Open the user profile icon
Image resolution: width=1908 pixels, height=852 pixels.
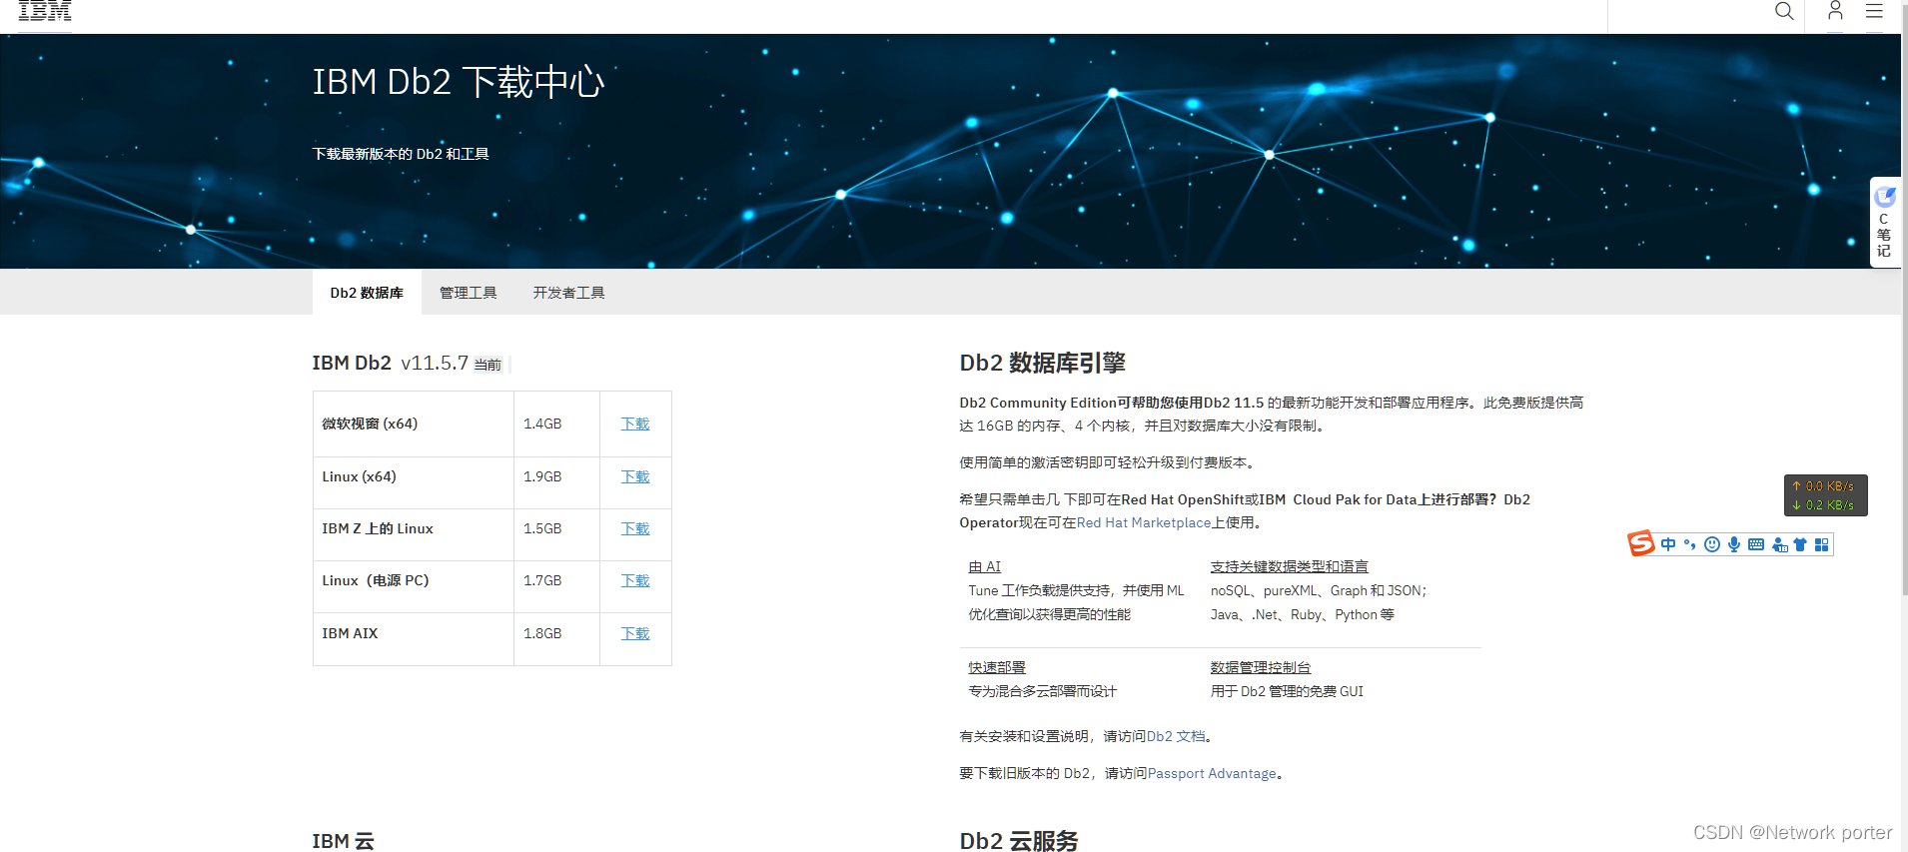point(1835,11)
